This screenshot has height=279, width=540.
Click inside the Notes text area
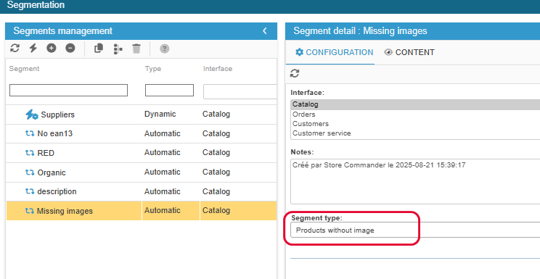pyautogui.click(x=415, y=181)
